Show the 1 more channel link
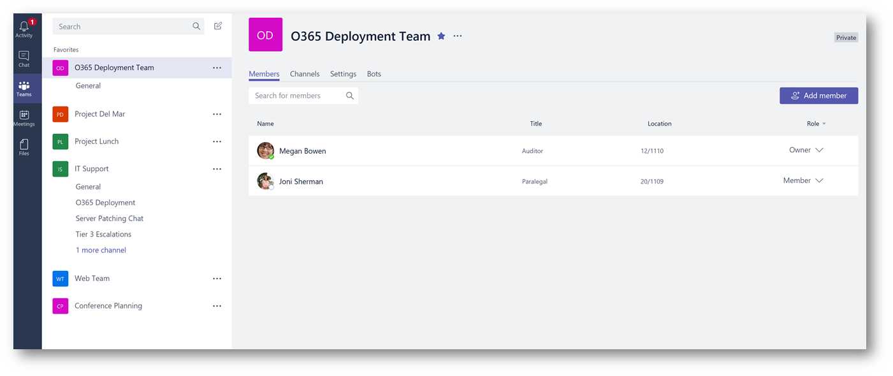893x376 pixels. point(101,250)
